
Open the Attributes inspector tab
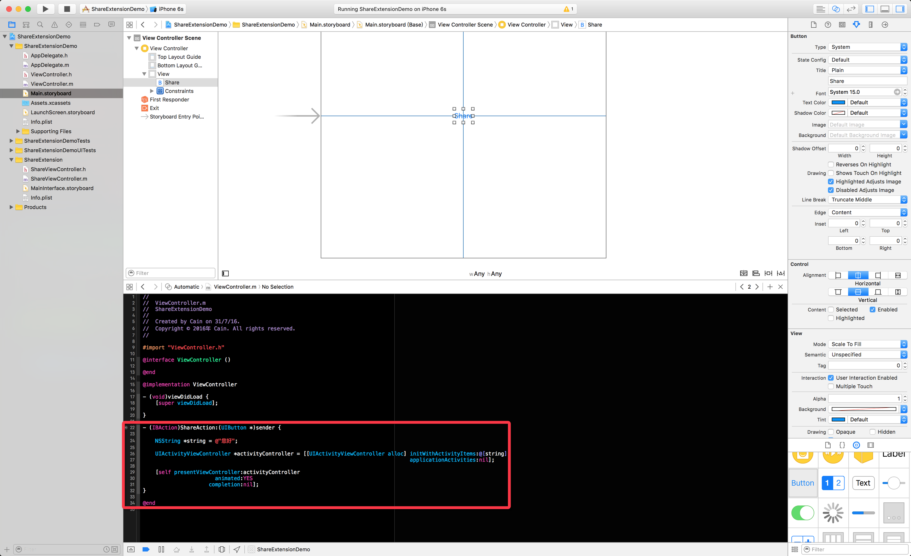click(x=856, y=25)
